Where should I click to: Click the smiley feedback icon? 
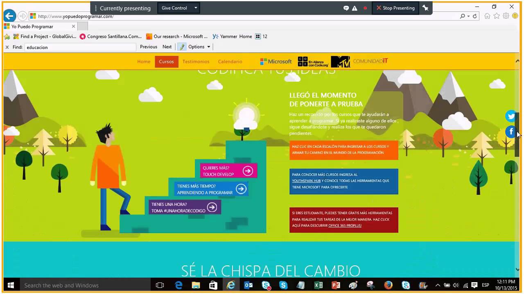(515, 16)
